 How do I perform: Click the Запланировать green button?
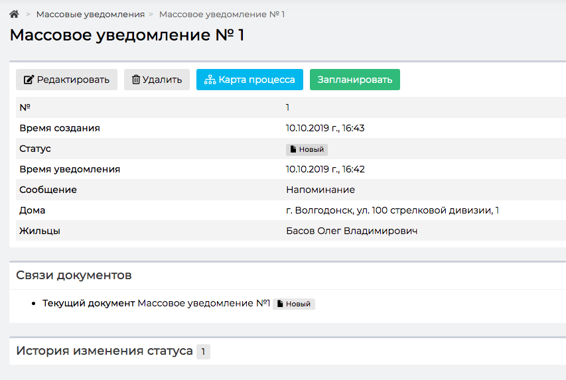(x=355, y=80)
